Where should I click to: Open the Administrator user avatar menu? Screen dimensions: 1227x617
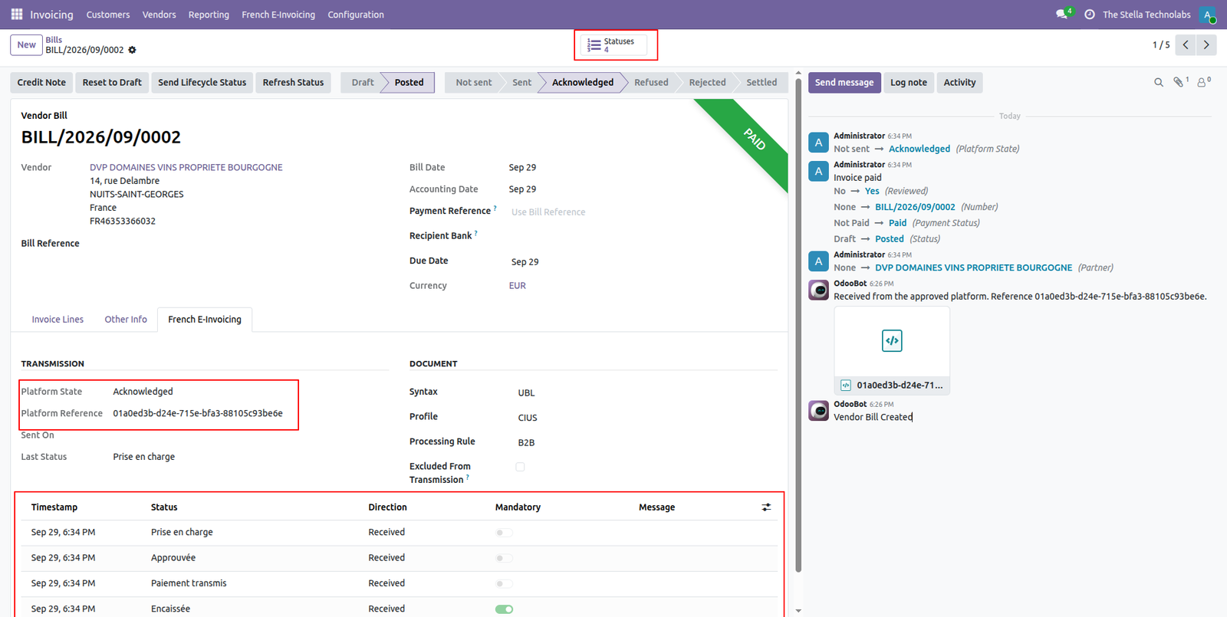[1208, 15]
